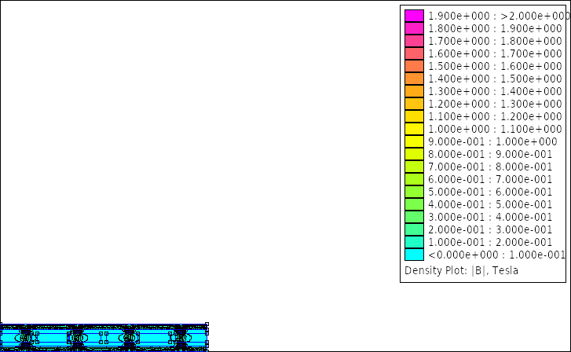This screenshot has width=571, height=352.
Task: Select the legend text '<0.000e+000 : 1.000e-001'
Action: point(496,255)
